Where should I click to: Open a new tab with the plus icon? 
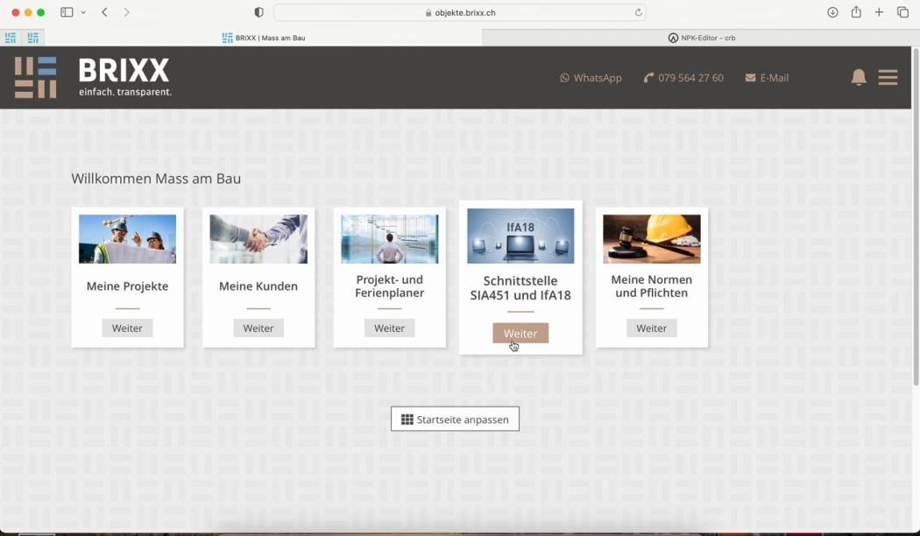click(879, 12)
